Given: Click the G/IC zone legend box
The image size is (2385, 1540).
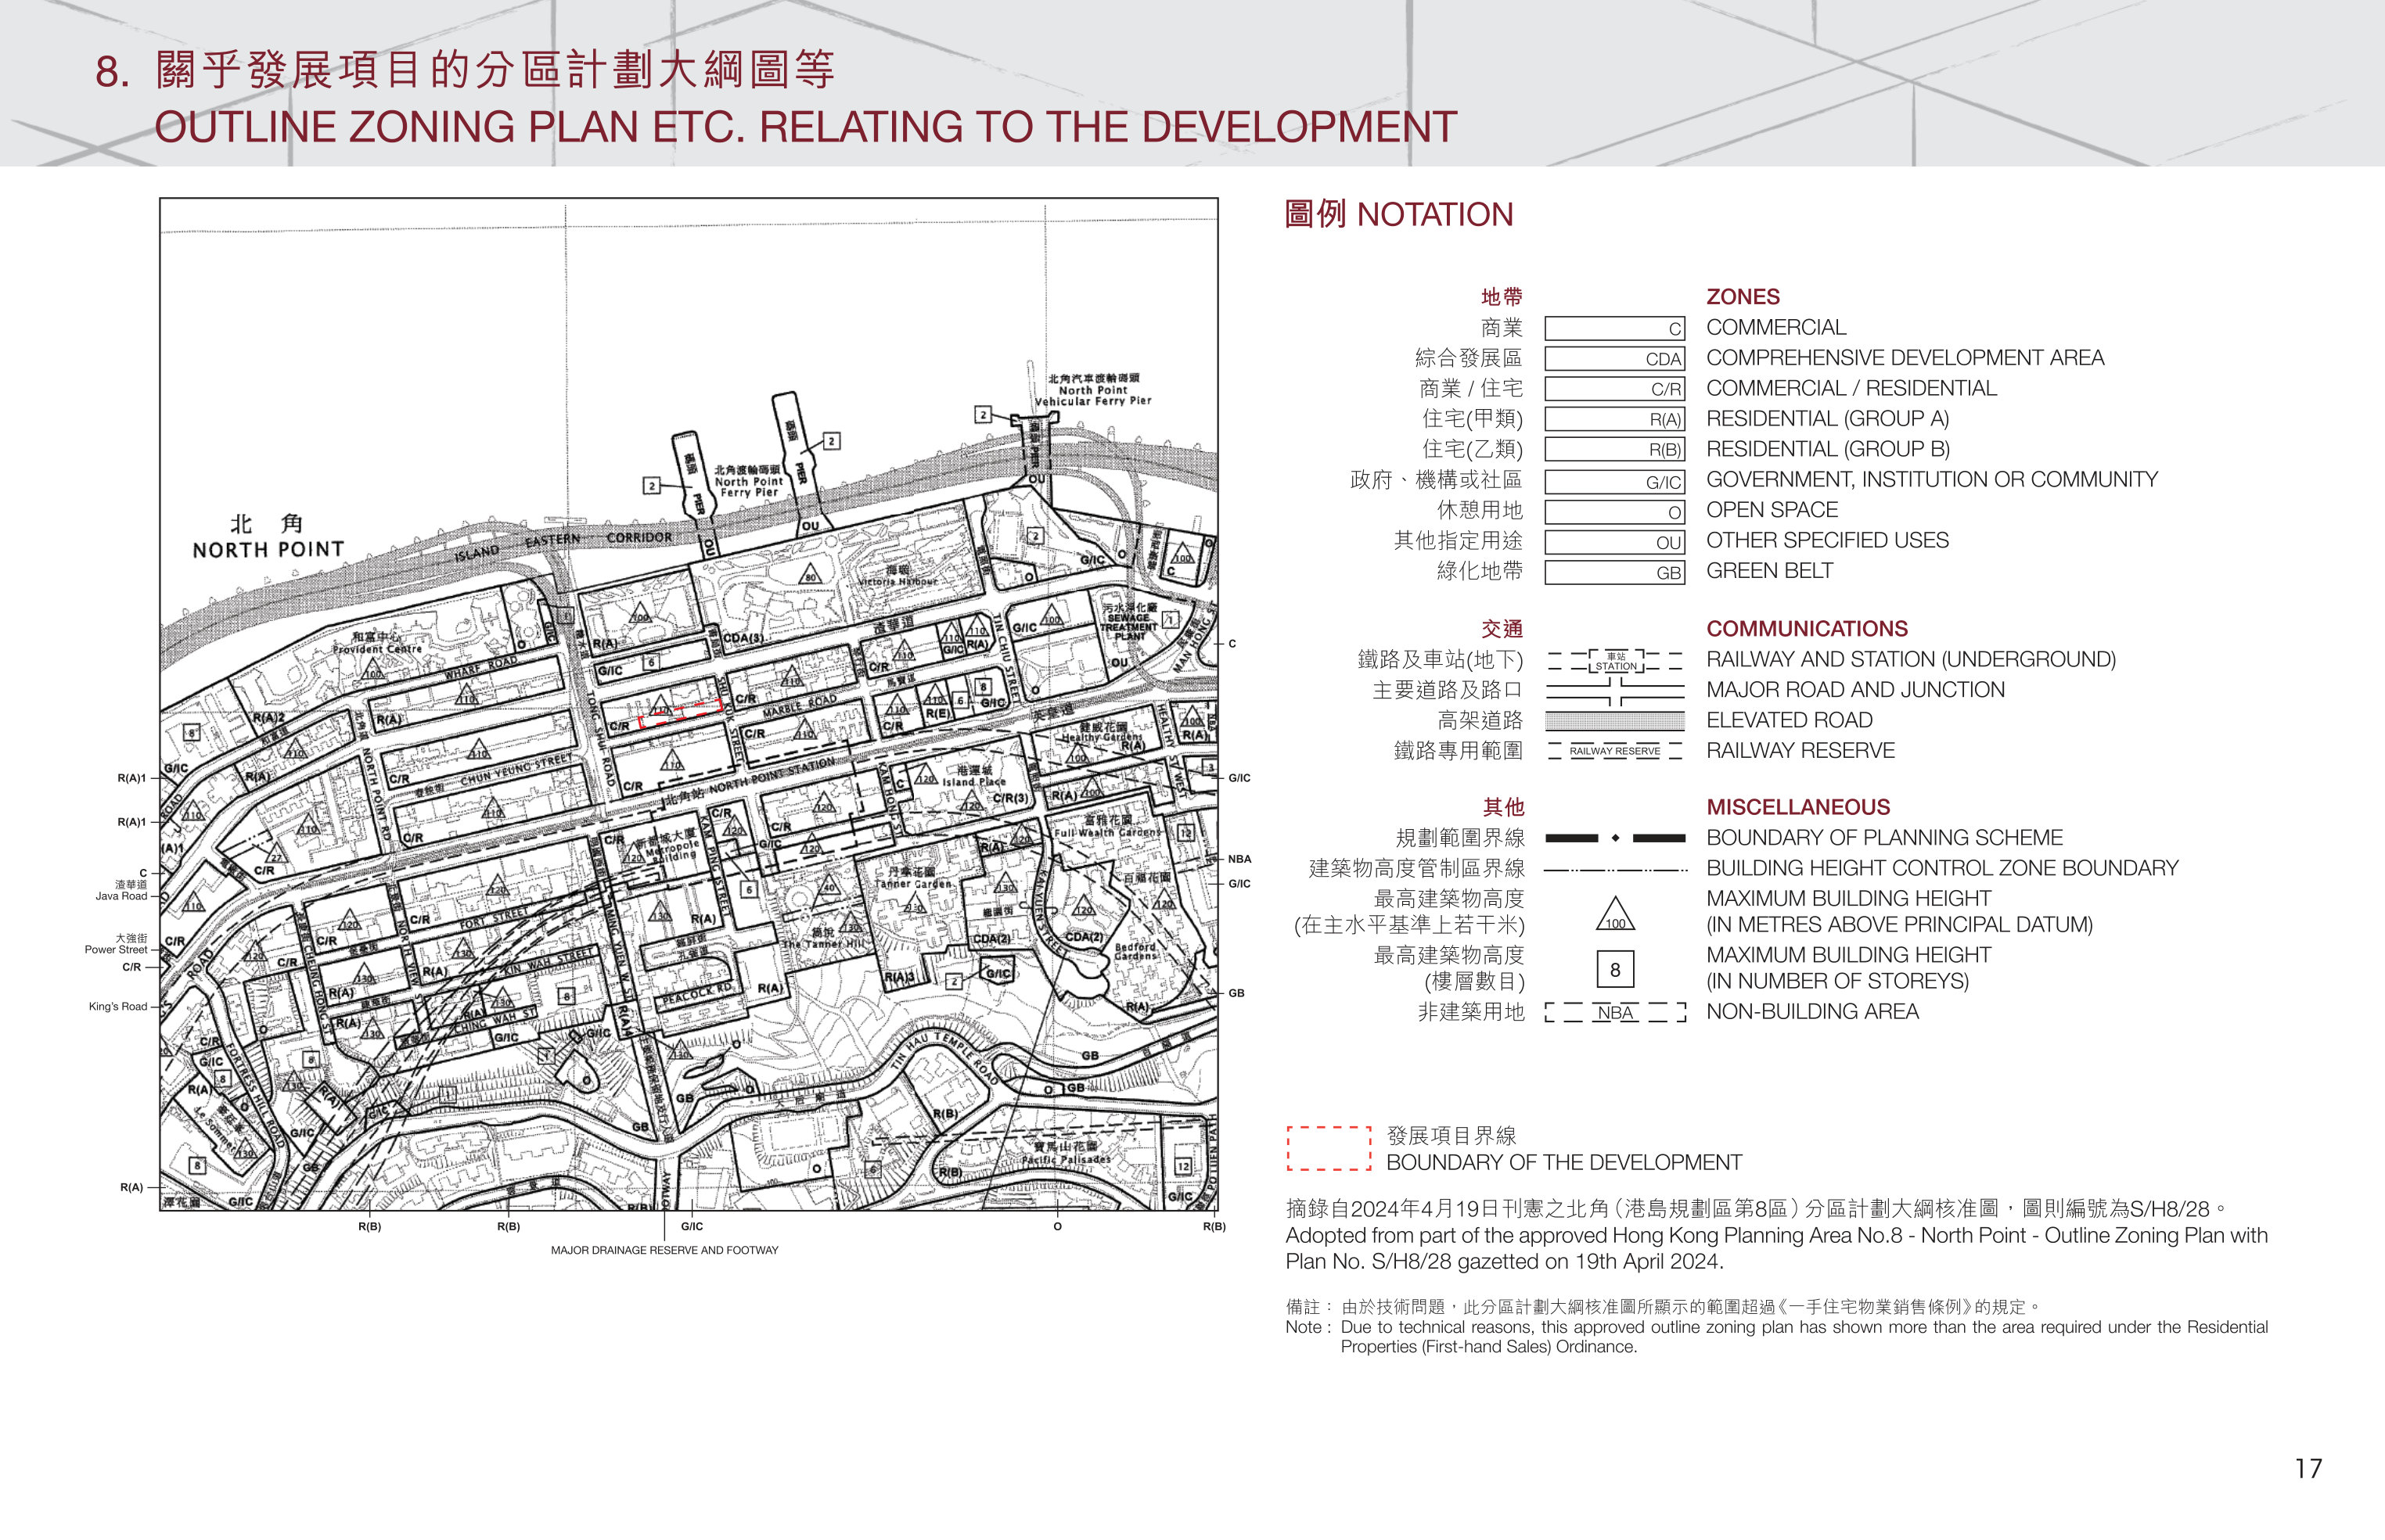Looking at the screenshot, I should [x=1615, y=481].
